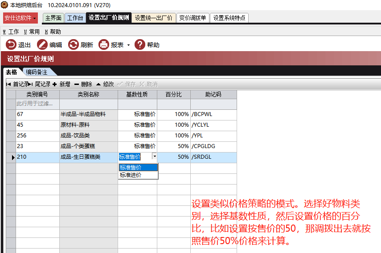The width and height of the screenshot is (381, 253).
Task: Select the 成品-生日蛋糕类 cell
Action: click(89, 157)
